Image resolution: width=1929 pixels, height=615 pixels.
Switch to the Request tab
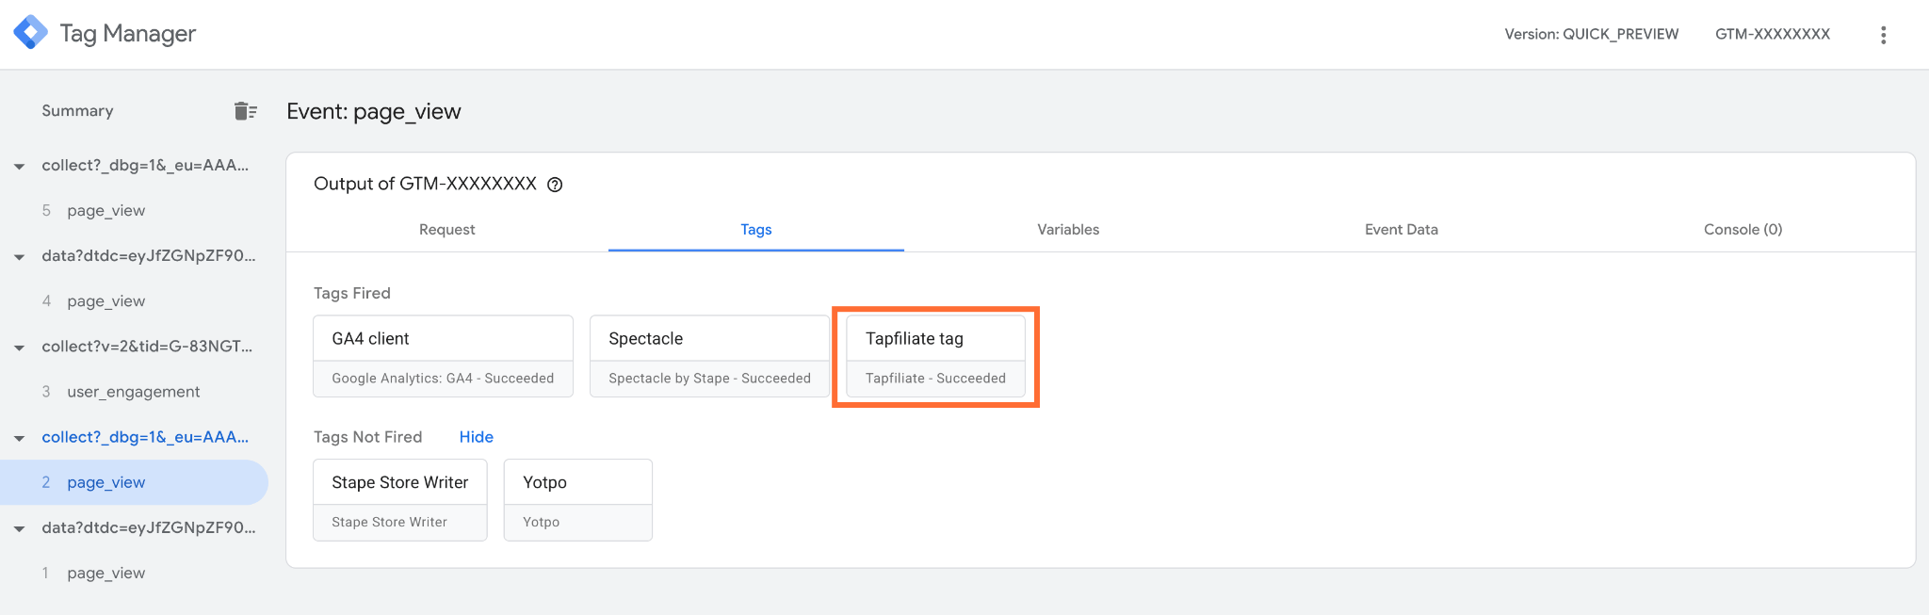pyautogui.click(x=447, y=230)
